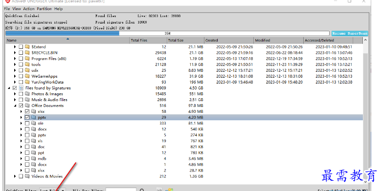
Task: Enable the Videos & Movies checkbox
Action: coord(21,176)
